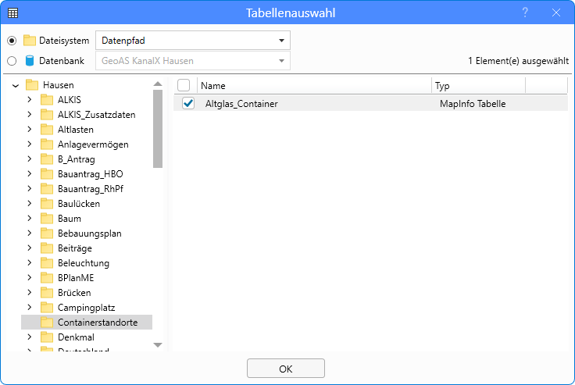Uncheck the Altglas_Container checkbox
Image resolution: width=575 pixels, height=385 pixels.
coord(187,103)
